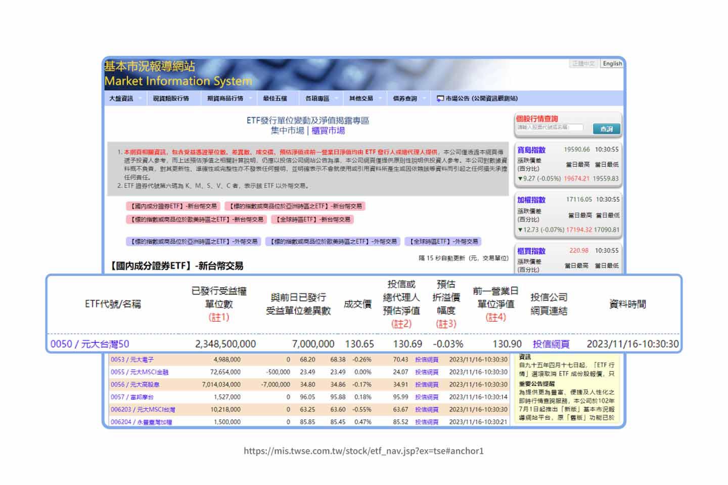Screen dimensions: 728x485
Task: Switch language to English
Action: click(x=612, y=63)
